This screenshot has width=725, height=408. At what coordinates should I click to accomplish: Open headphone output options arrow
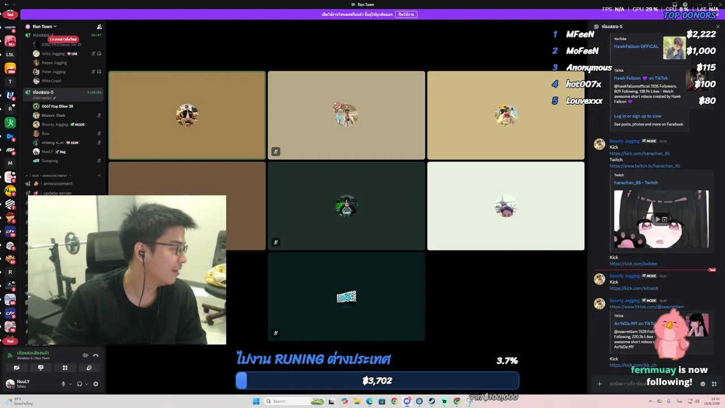click(x=86, y=384)
